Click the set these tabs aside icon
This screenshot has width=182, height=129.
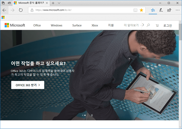click(x=9, y=3)
